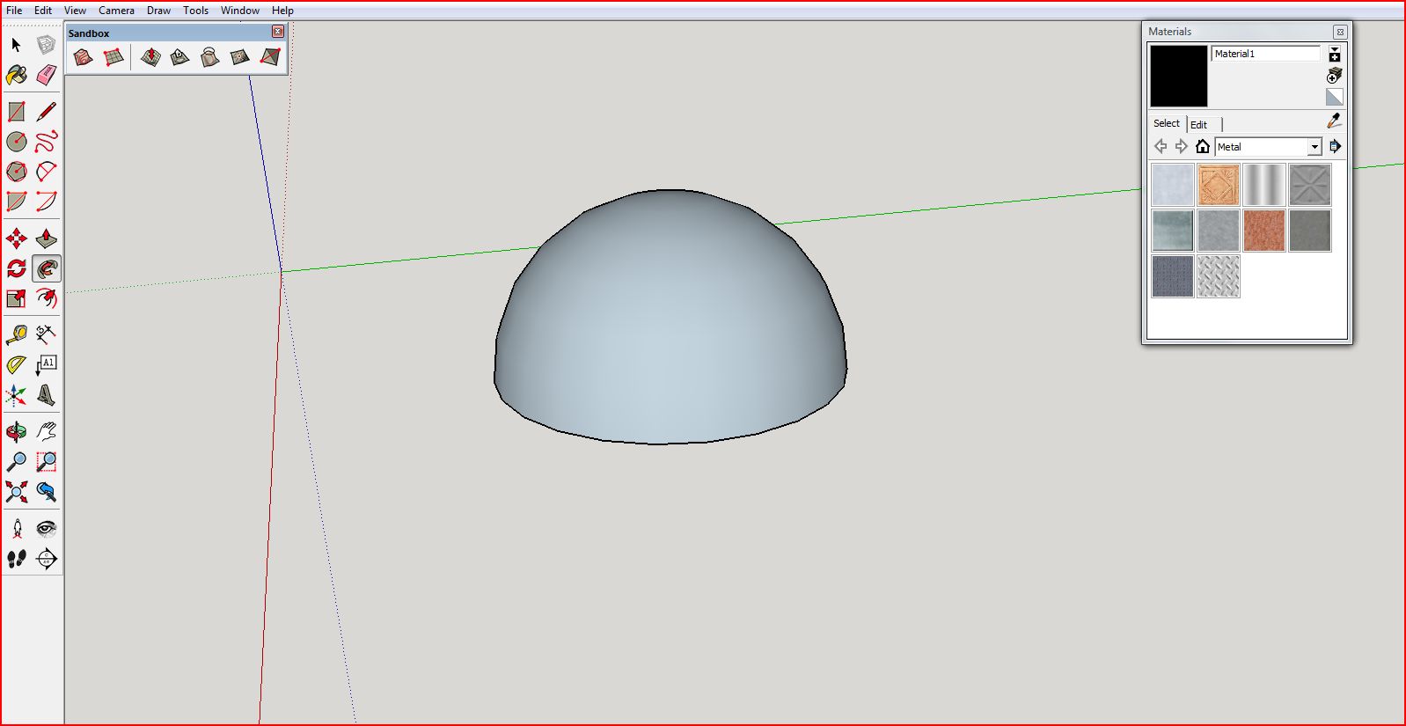Activate the Circle drawing tool
1406x726 pixels.
(x=17, y=142)
